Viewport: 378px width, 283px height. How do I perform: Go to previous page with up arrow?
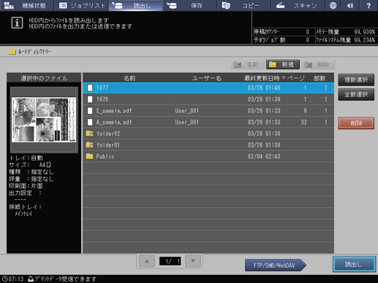pyautogui.click(x=147, y=261)
